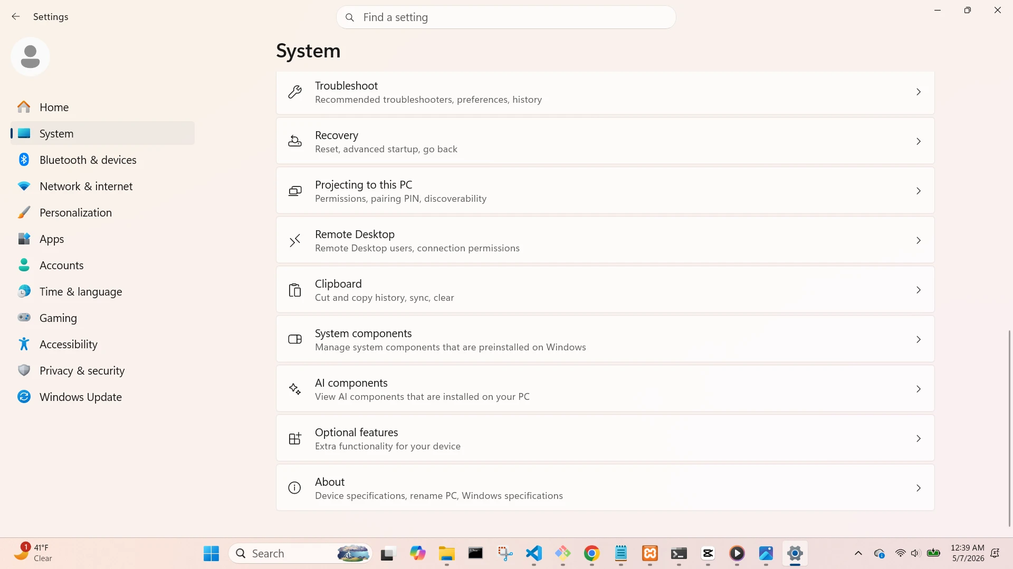The image size is (1013, 569).
Task: Expand Recovery with its chevron
Action: tap(919, 141)
